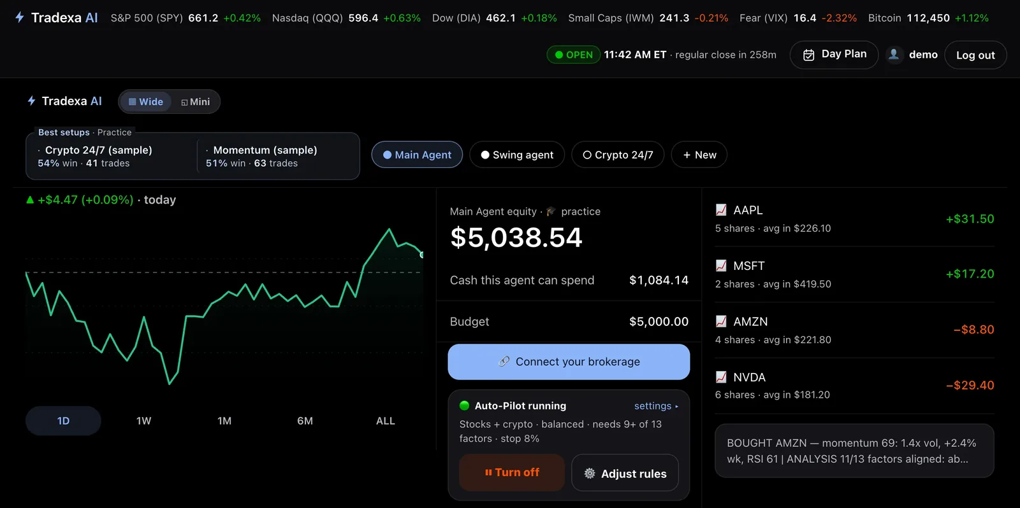The image size is (1020, 508).
Task: Click the green up-triangle gain indicator
Action: click(30, 200)
